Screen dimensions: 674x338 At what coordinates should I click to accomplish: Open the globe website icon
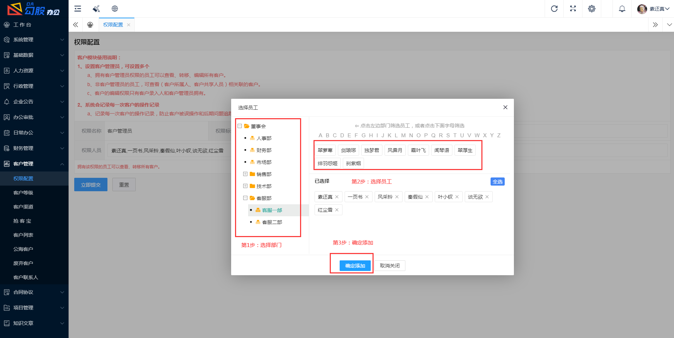[115, 9]
